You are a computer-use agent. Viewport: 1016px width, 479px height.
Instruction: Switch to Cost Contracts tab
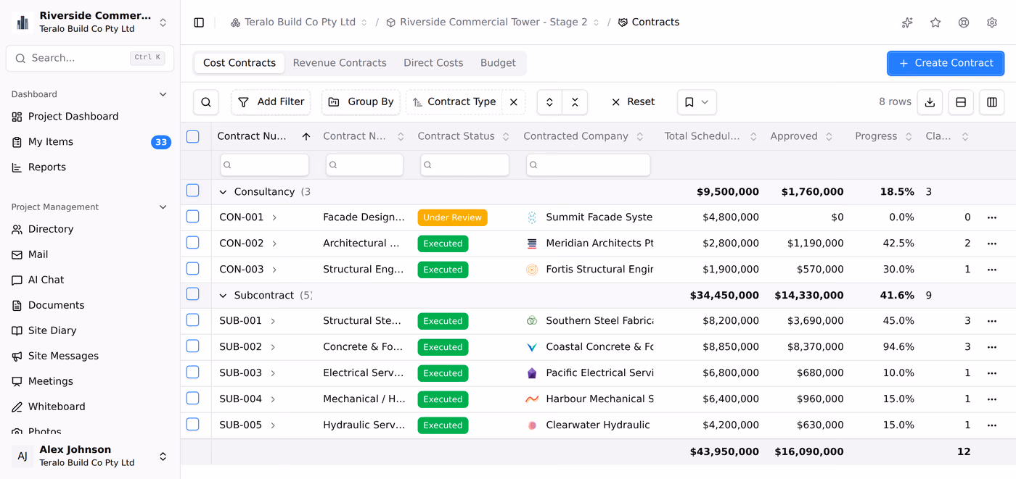click(239, 63)
